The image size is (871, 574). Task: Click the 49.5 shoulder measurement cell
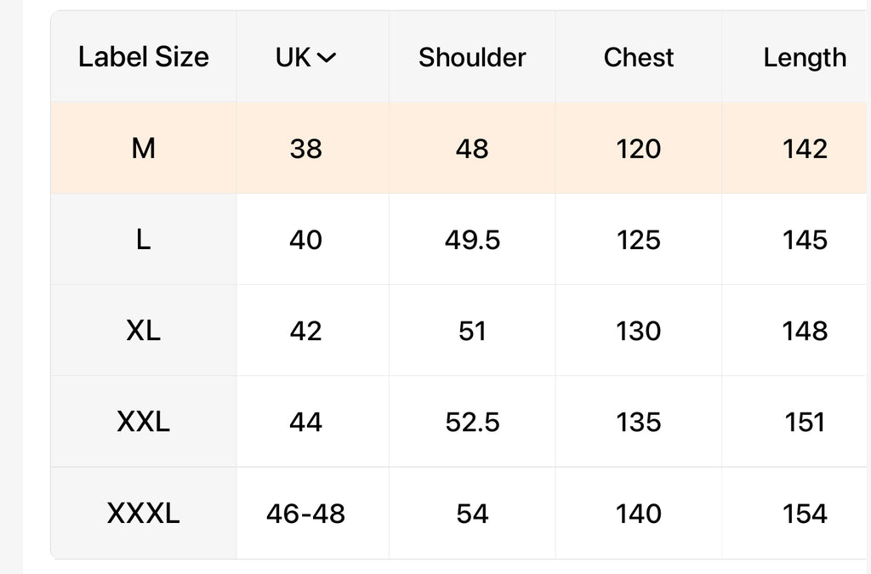click(x=472, y=239)
